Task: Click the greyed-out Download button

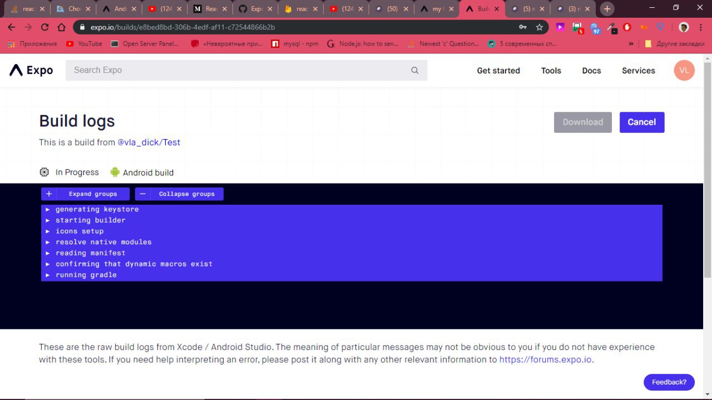Action: click(x=583, y=122)
